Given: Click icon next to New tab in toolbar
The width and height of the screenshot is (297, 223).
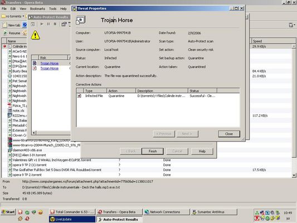Looking at the screenshot, I should pyautogui.click(x=25, y=25).
